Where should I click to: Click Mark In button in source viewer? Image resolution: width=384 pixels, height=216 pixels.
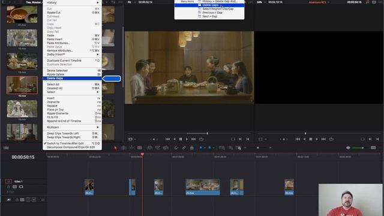tap(240, 139)
